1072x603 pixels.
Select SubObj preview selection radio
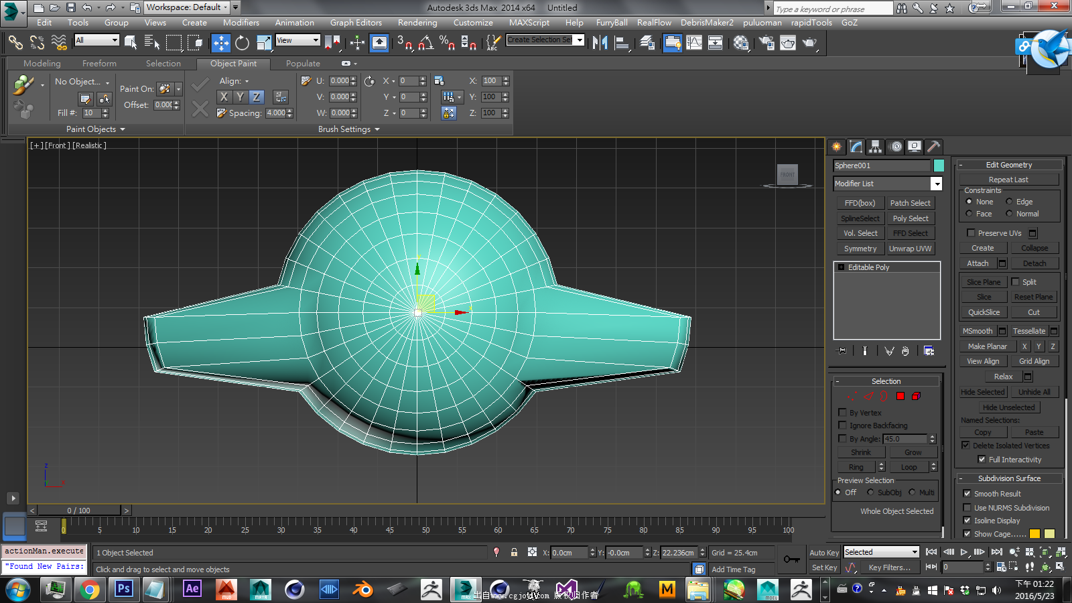(x=870, y=492)
